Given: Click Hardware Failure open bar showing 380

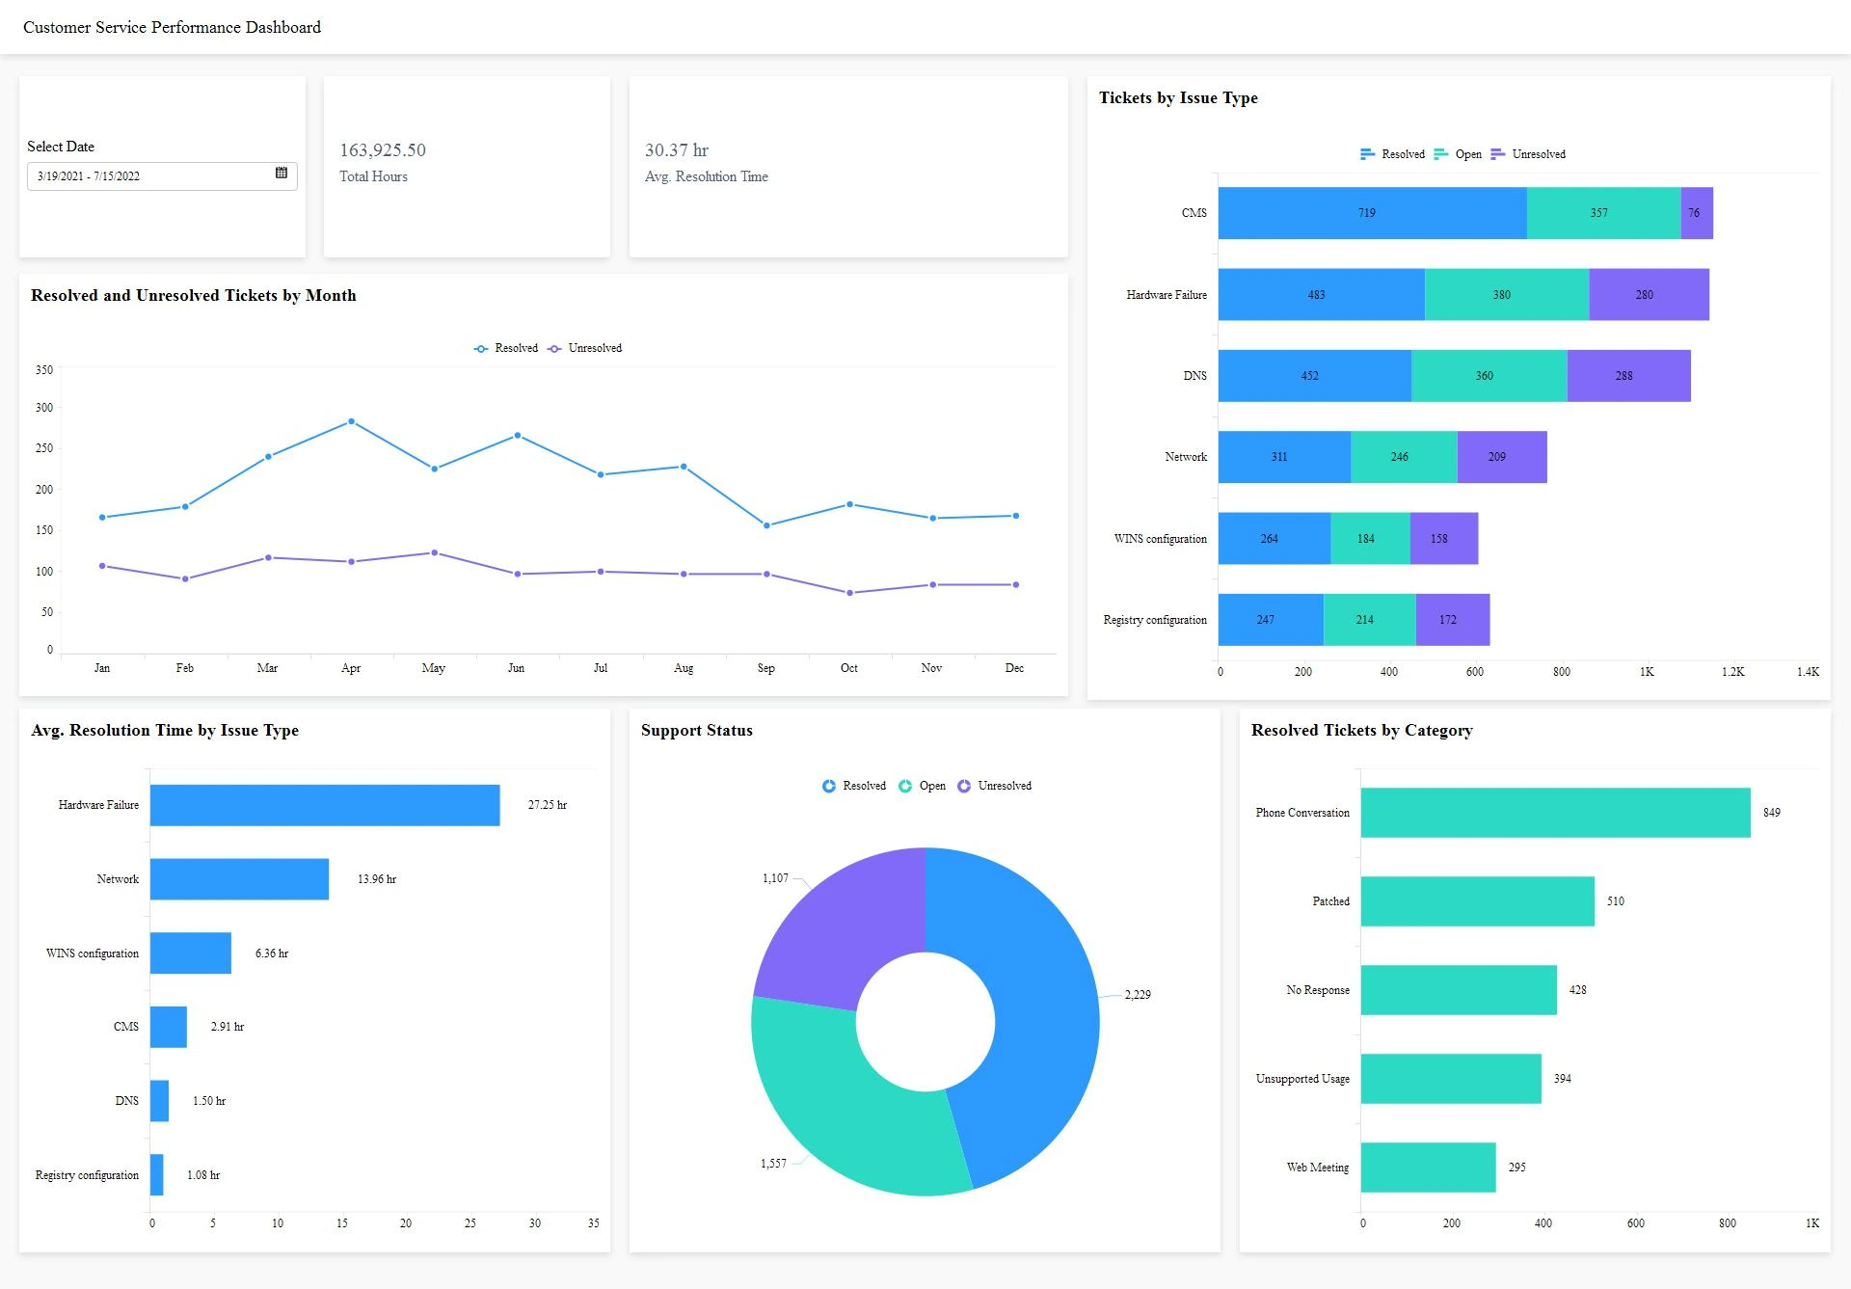Looking at the screenshot, I should [x=1507, y=294].
